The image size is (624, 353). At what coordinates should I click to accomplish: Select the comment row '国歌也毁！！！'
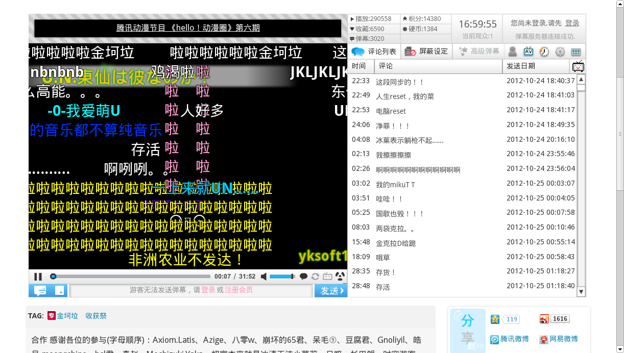462,213
